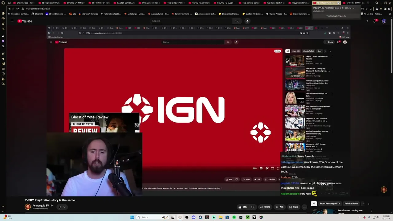Click the outer YouTube search field
393x221 pixels.
click(x=191, y=21)
